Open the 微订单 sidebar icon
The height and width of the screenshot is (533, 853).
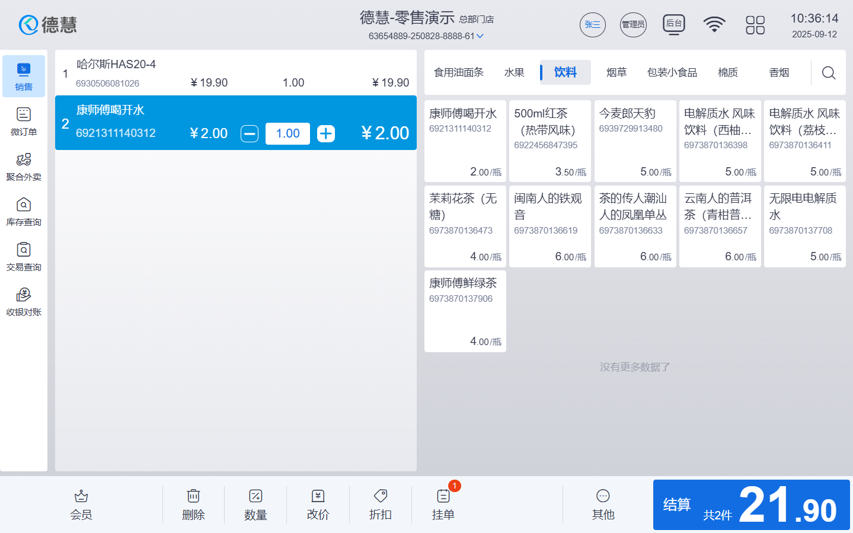[24, 122]
